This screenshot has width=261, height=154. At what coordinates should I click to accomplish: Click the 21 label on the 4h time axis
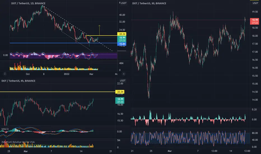click(x=111, y=151)
